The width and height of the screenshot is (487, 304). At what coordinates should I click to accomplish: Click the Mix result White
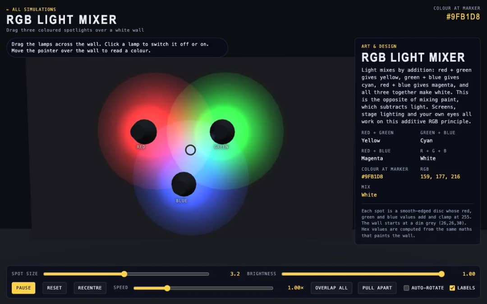click(x=369, y=195)
